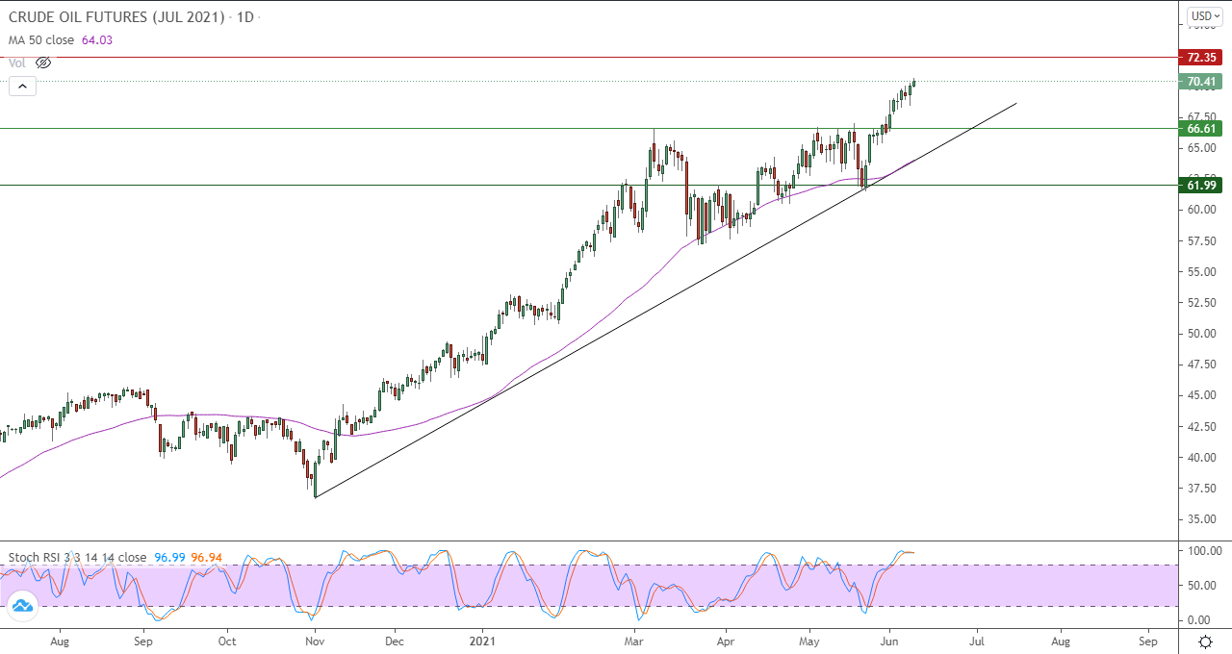Click the TradingView cloud logo icon
Viewport: 1232px width, 654px height.
pyautogui.click(x=22, y=606)
